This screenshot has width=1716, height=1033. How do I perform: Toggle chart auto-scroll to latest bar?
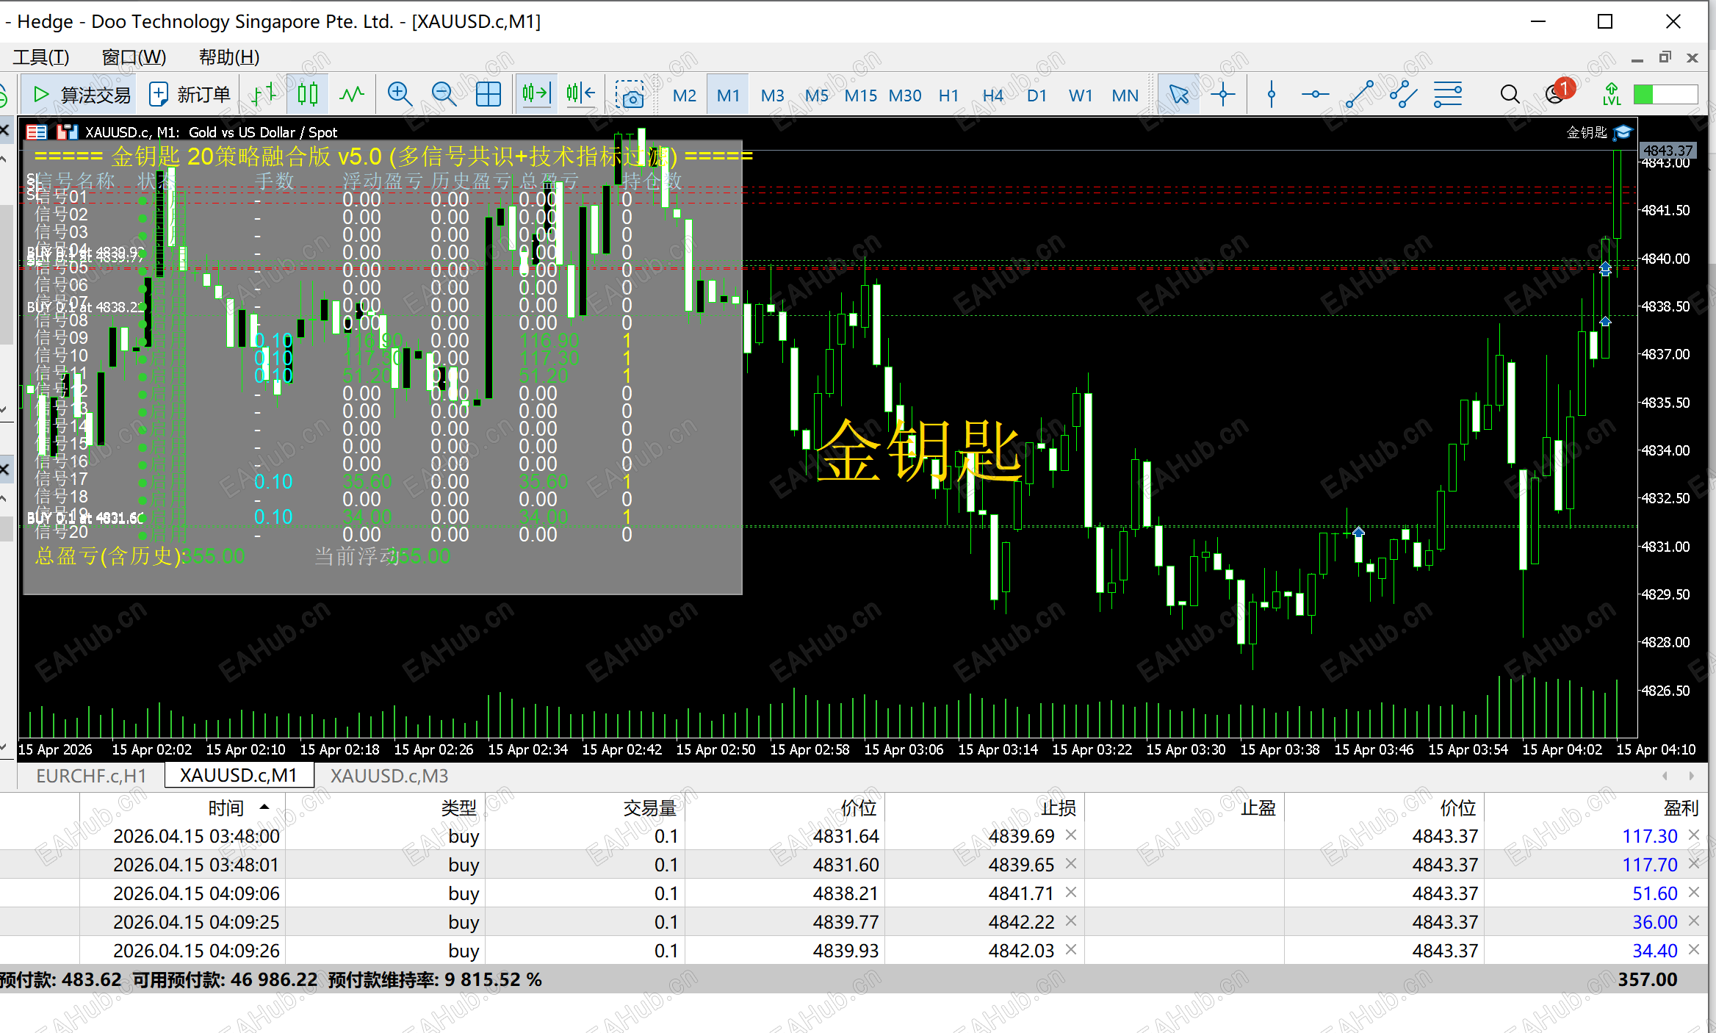(536, 93)
